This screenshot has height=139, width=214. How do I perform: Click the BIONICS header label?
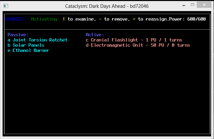click(x=14, y=19)
